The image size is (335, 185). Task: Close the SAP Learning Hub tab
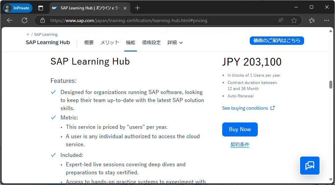tap(125, 8)
